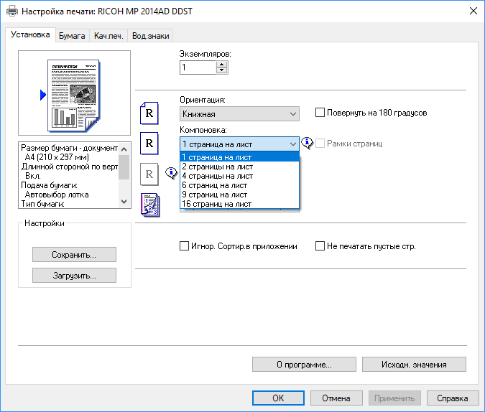Enable rotate by 180 degrees checkbox
This screenshot has width=485, height=412.
320,113
